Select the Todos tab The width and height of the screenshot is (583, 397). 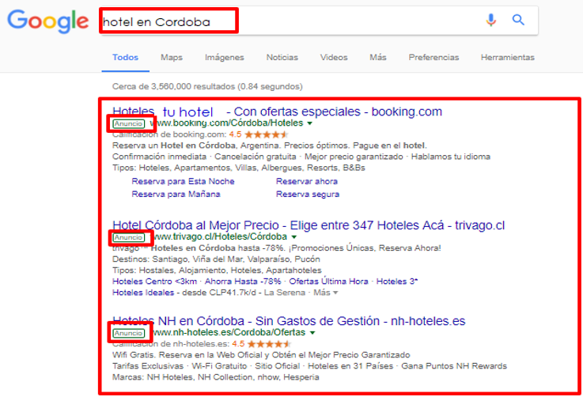[125, 57]
